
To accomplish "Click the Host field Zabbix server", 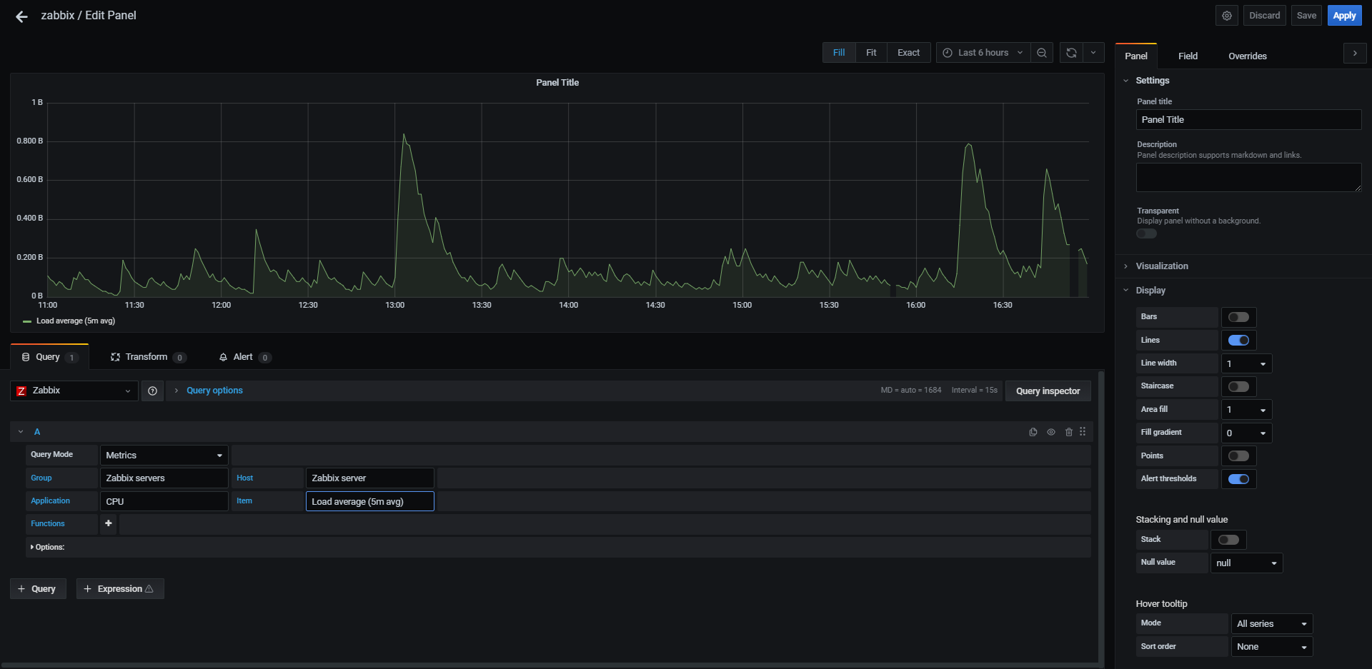I will click(x=369, y=478).
